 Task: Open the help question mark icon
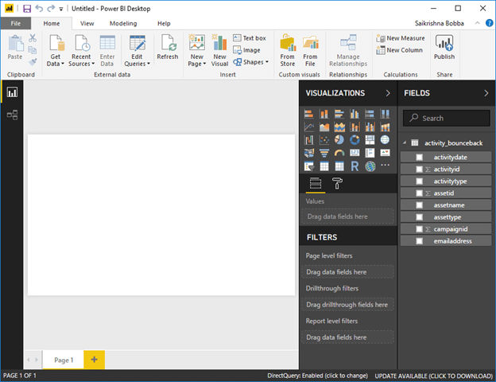tap(489, 23)
